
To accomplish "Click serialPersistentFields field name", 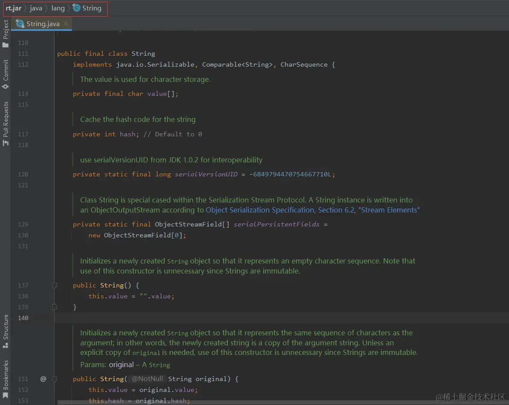I will coord(277,224).
